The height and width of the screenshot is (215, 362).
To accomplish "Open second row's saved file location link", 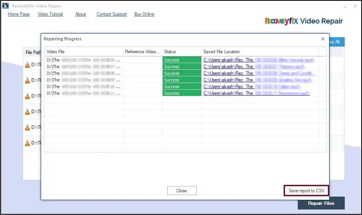I will (254, 67).
